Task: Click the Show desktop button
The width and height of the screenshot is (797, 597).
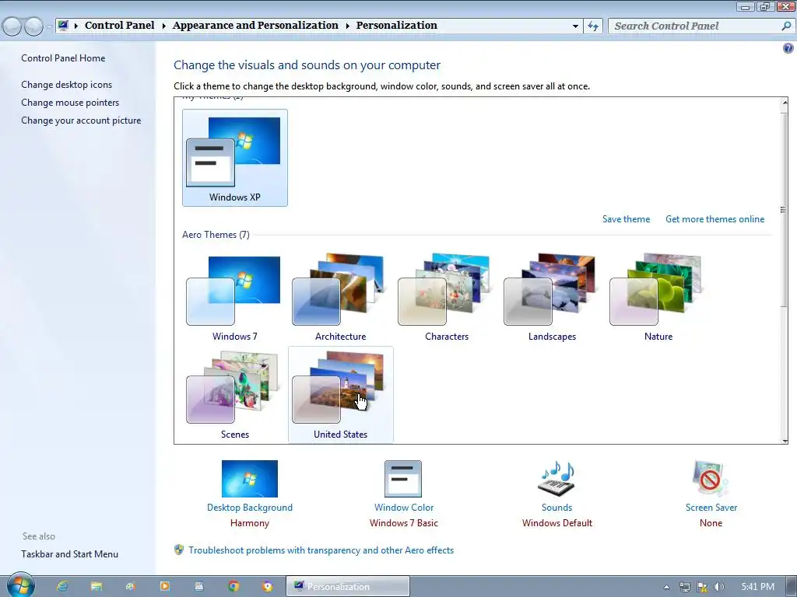Action: 792,586
